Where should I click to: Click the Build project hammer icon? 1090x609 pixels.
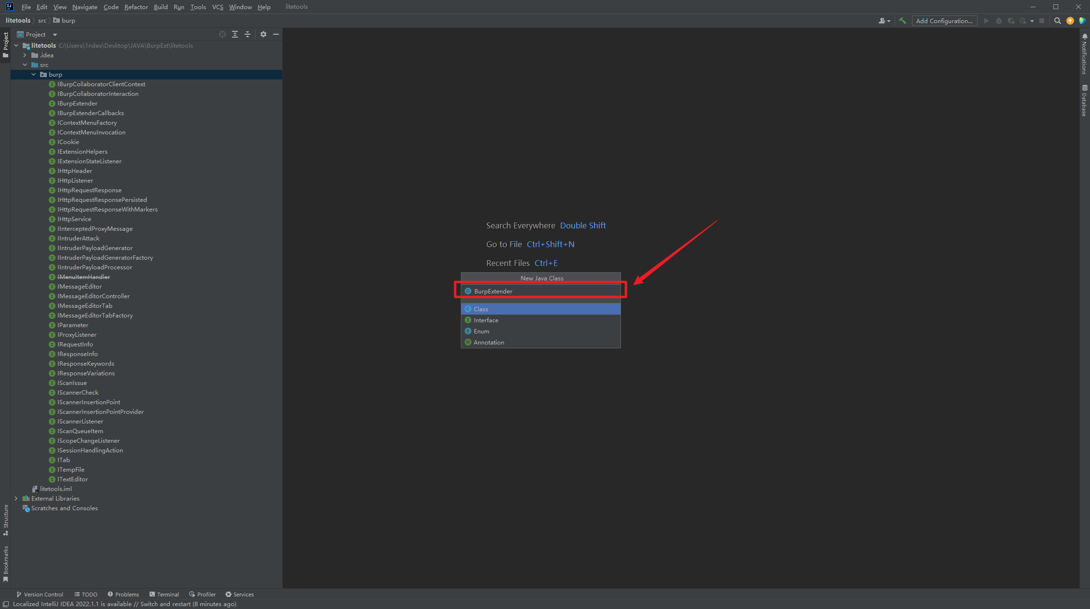[x=902, y=21]
